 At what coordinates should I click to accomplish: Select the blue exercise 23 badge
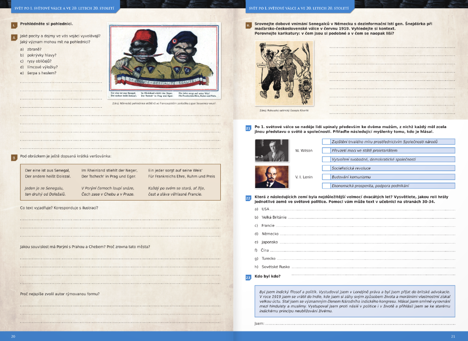coord(248,277)
